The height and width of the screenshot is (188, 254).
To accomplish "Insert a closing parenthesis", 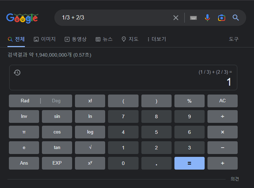I will tap(156, 101).
